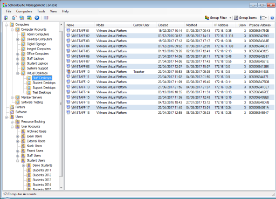
Task: Click the Current User column header
Action: click(x=144, y=25)
